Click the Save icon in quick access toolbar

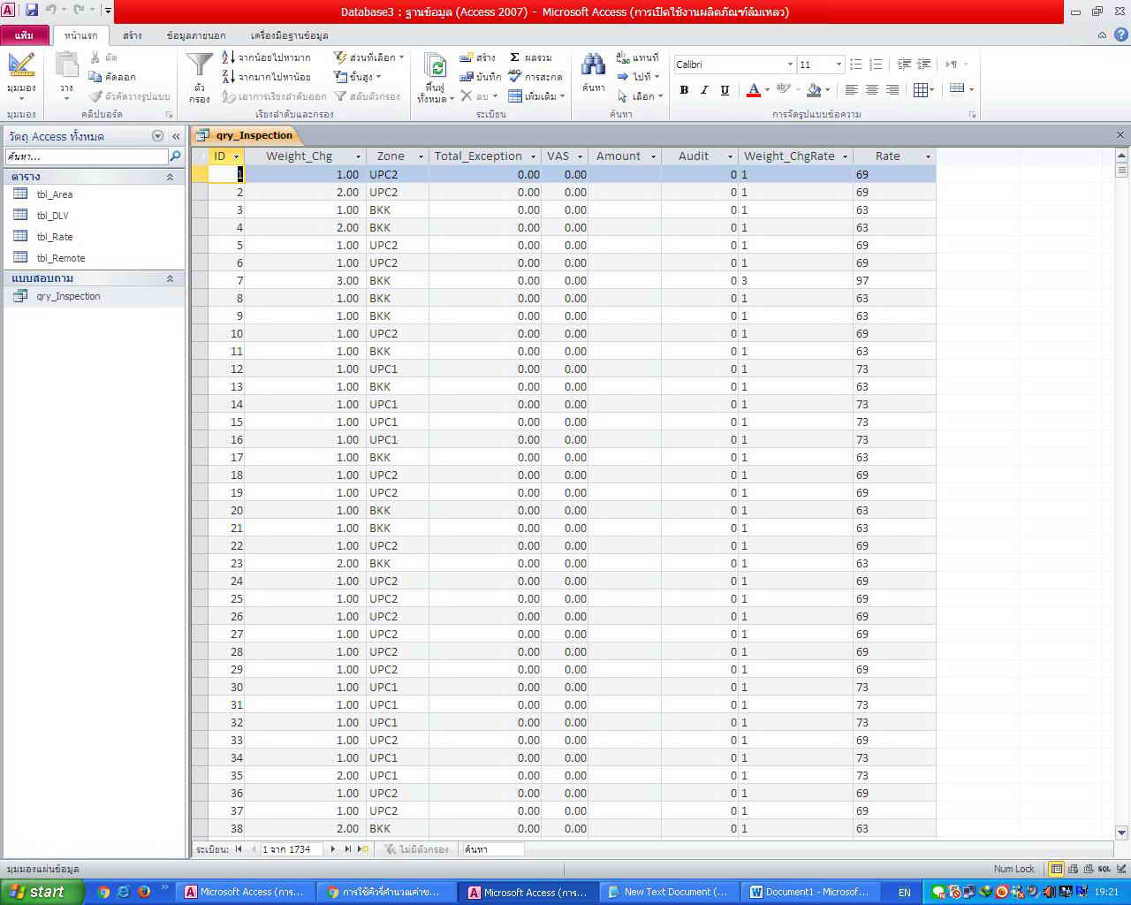click(x=32, y=11)
